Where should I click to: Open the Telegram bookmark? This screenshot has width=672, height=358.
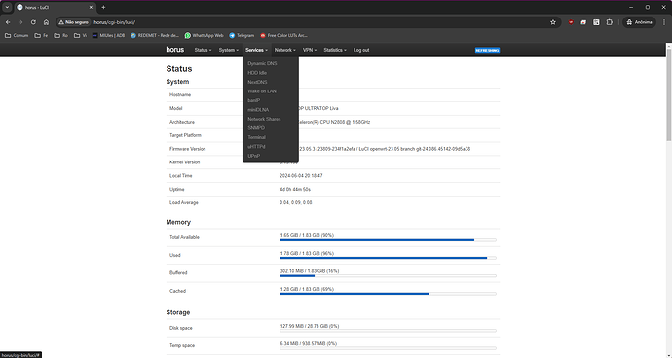coord(242,36)
